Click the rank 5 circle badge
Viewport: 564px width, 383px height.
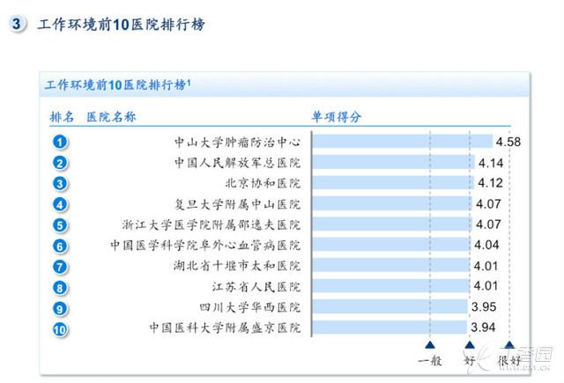click(x=60, y=225)
